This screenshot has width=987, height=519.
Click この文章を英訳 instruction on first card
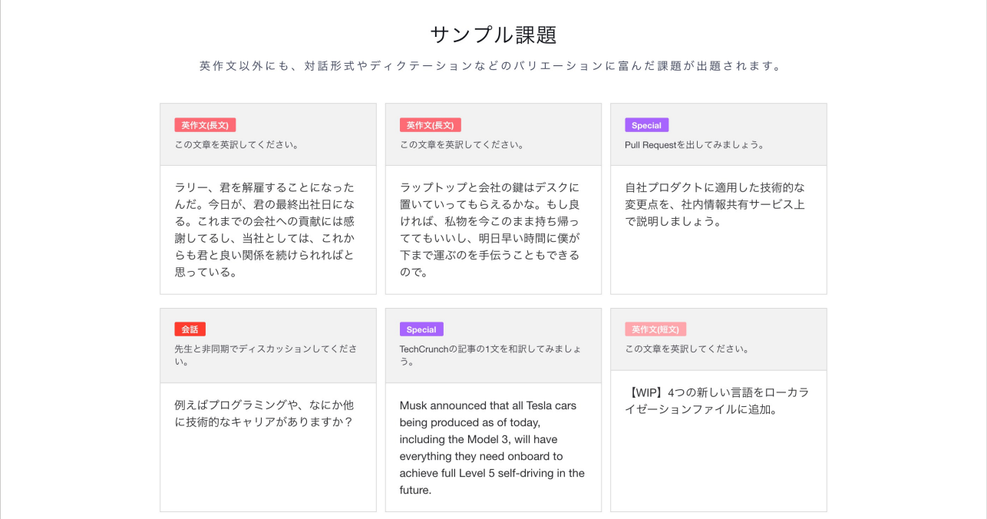236,144
